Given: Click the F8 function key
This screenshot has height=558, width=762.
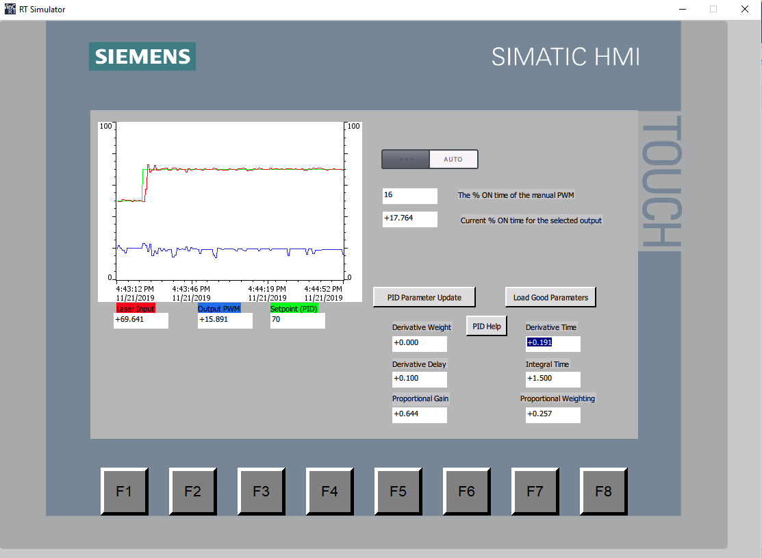Looking at the screenshot, I should (604, 491).
